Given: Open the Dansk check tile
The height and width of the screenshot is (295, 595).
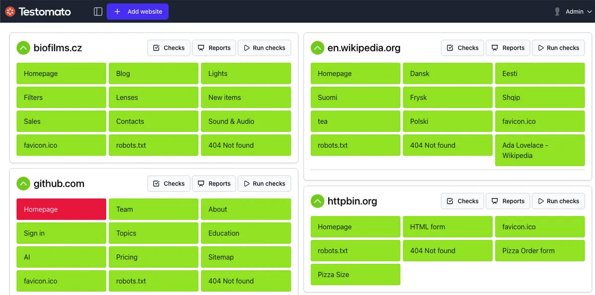Looking at the screenshot, I should click(448, 73).
